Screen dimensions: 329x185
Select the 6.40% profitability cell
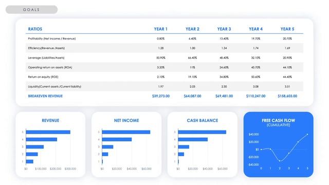pyautogui.click(x=192, y=39)
